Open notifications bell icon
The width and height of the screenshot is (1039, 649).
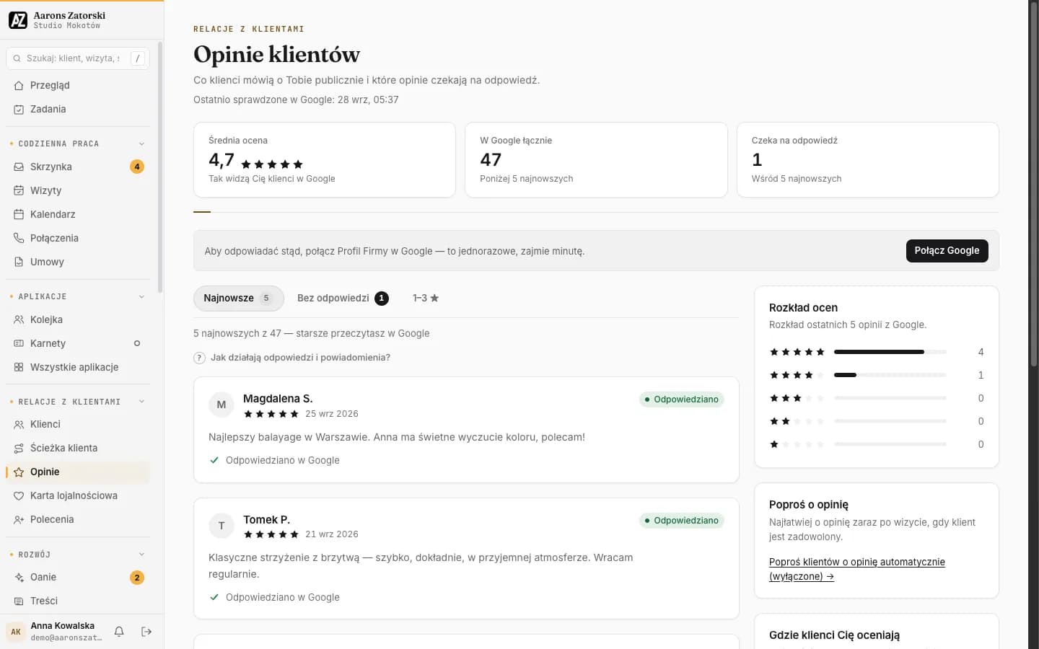(x=119, y=632)
